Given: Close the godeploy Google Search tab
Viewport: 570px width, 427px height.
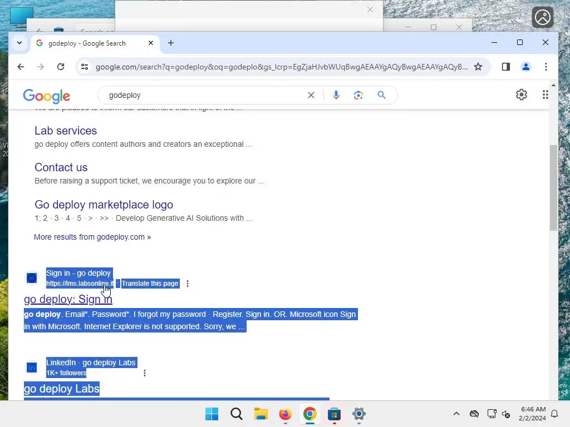Looking at the screenshot, I should click(x=151, y=43).
